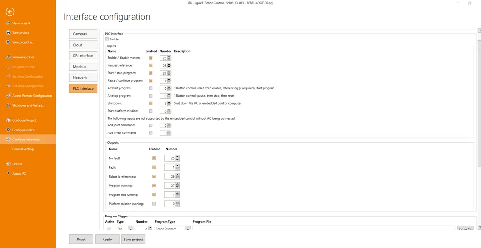481x248 pixels.
Task: Enable Start platform mission checkbox
Action: [151, 111]
